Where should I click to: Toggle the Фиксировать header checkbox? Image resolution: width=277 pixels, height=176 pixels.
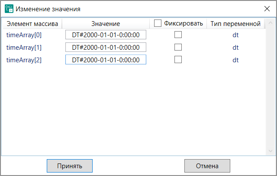click(158, 23)
